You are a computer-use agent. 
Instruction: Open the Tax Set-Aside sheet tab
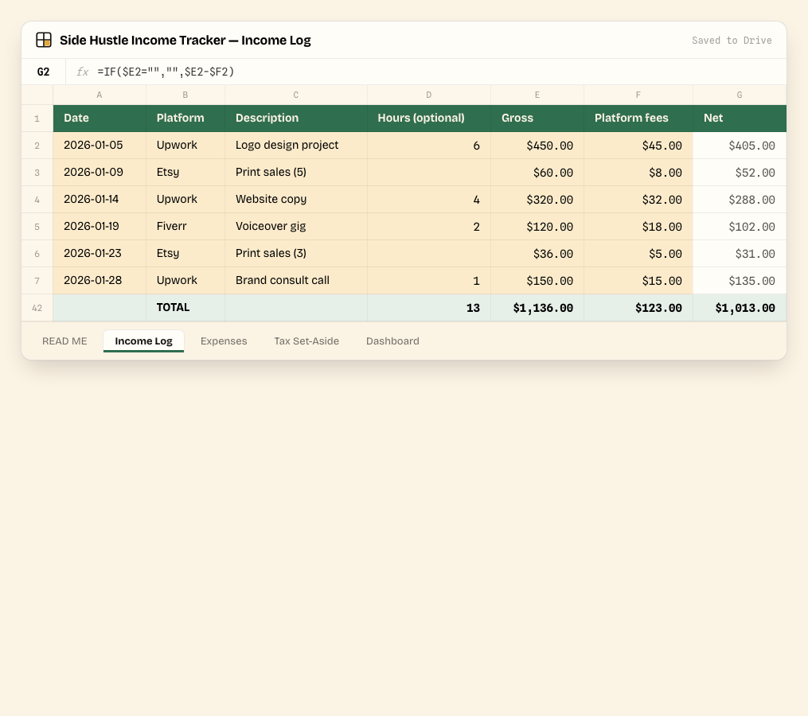tap(306, 341)
